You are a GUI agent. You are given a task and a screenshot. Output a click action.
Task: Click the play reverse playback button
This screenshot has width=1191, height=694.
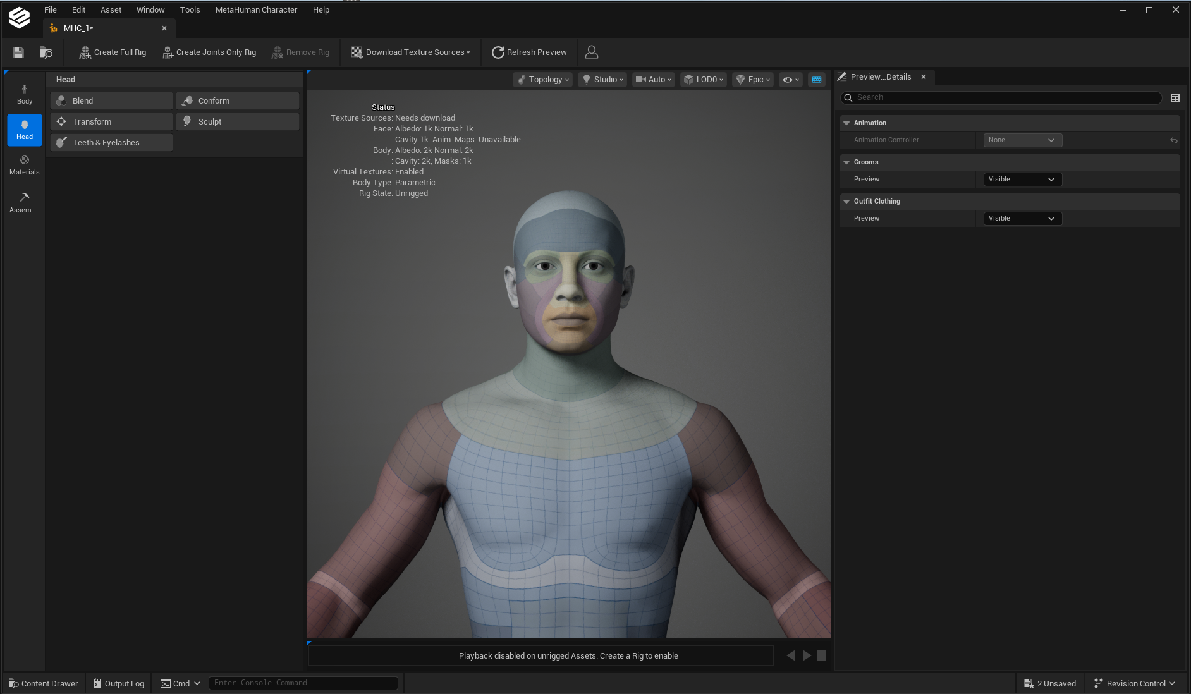791,655
